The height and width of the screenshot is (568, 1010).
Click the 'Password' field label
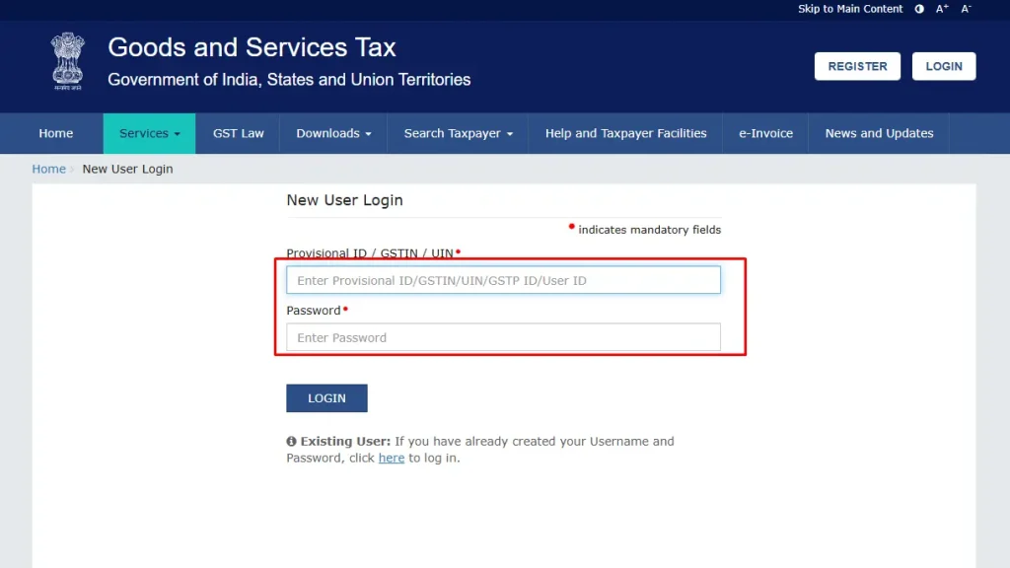(314, 311)
